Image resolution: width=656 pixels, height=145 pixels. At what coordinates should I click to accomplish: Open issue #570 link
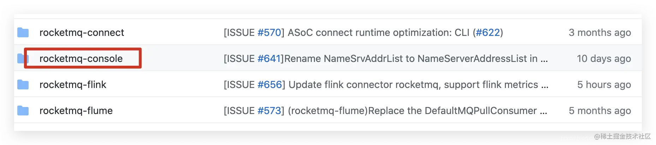tap(269, 32)
